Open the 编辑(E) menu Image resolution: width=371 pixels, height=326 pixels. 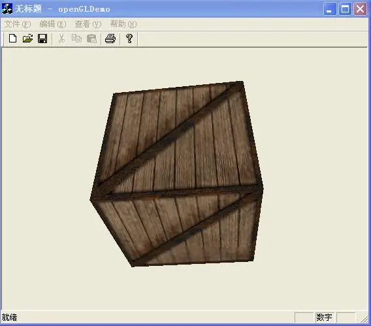(x=53, y=24)
